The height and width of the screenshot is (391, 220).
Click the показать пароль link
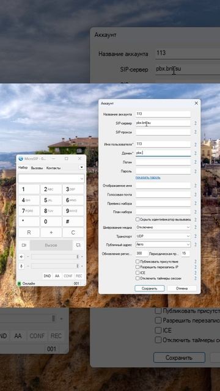coord(148,178)
